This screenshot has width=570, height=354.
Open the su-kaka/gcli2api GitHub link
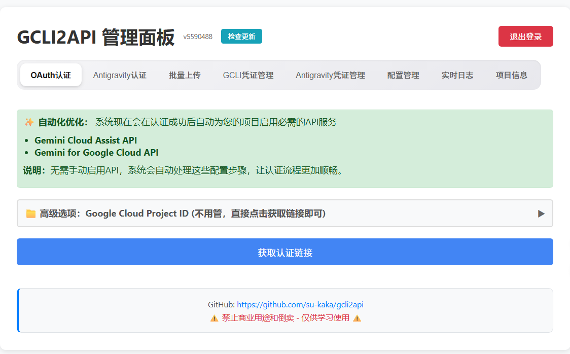coord(300,305)
